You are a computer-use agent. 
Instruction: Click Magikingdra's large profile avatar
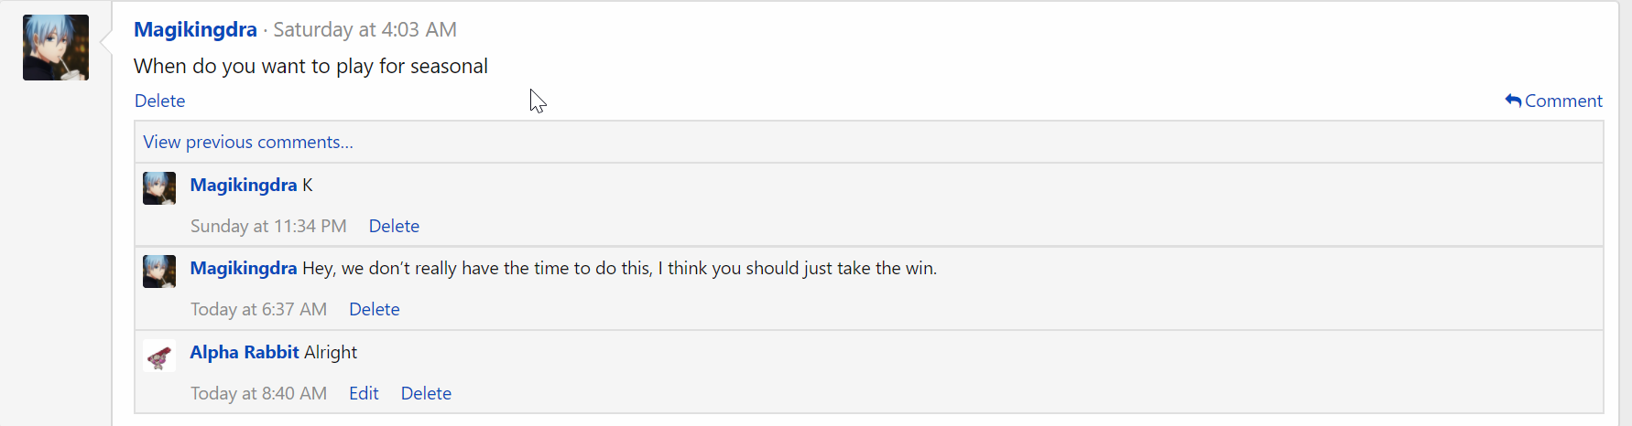[56, 48]
